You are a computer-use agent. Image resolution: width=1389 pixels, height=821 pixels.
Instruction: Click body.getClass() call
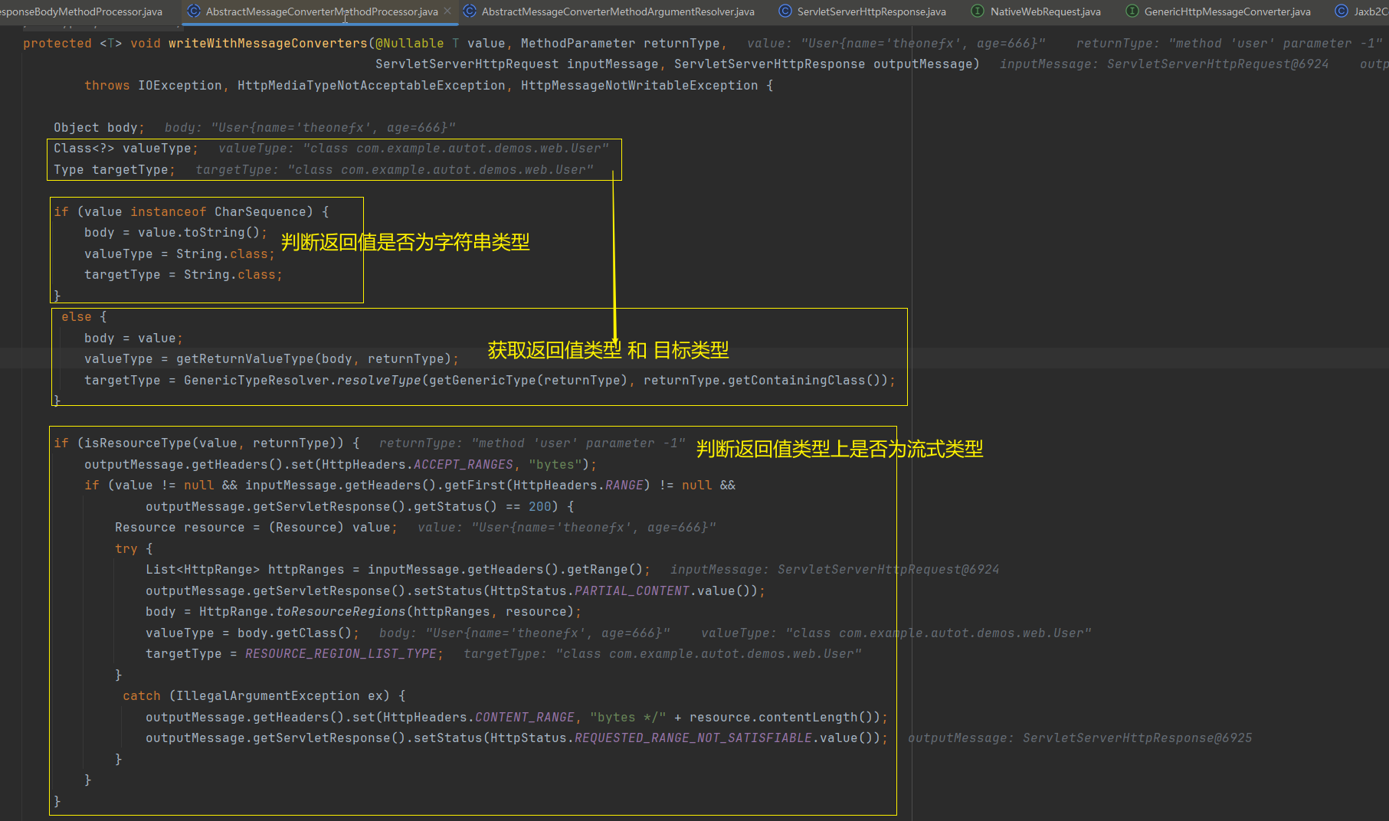[x=295, y=633]
